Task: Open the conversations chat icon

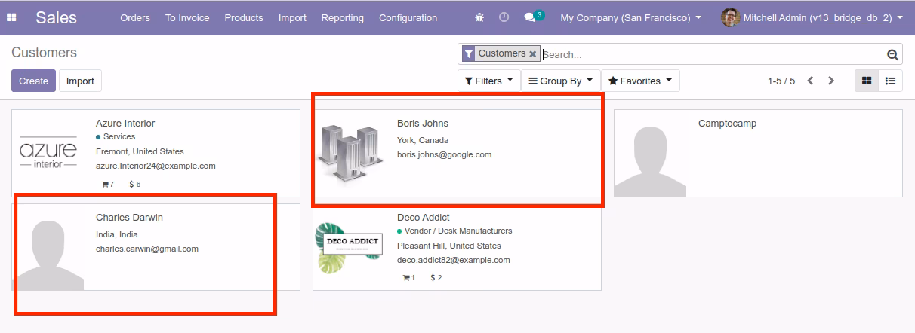Action: point(530,17)
